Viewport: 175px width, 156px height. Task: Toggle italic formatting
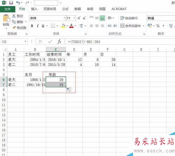tap(38, 26)
